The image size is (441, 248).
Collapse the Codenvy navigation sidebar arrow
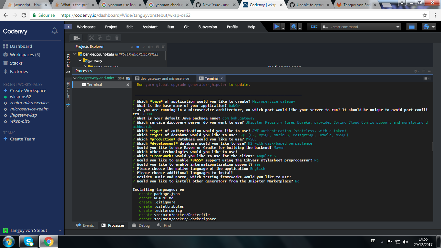coord(68,27)
